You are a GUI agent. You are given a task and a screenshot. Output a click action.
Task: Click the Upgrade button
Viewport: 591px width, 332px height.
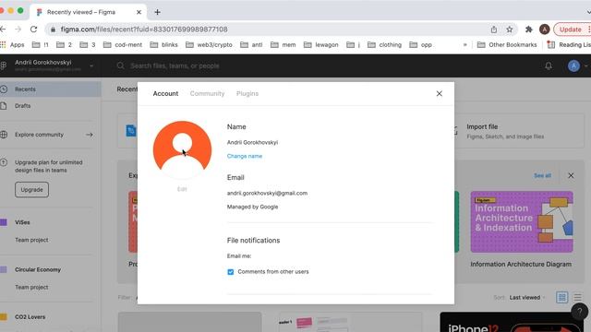click(x=31, y=190)
